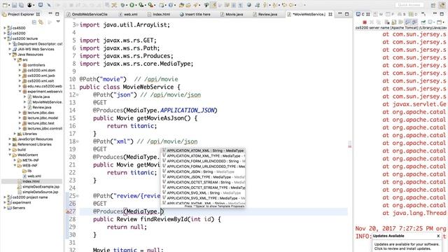Close the MovieWebService.java editor tab
The image size is (448, 252).
click(330, 14)
